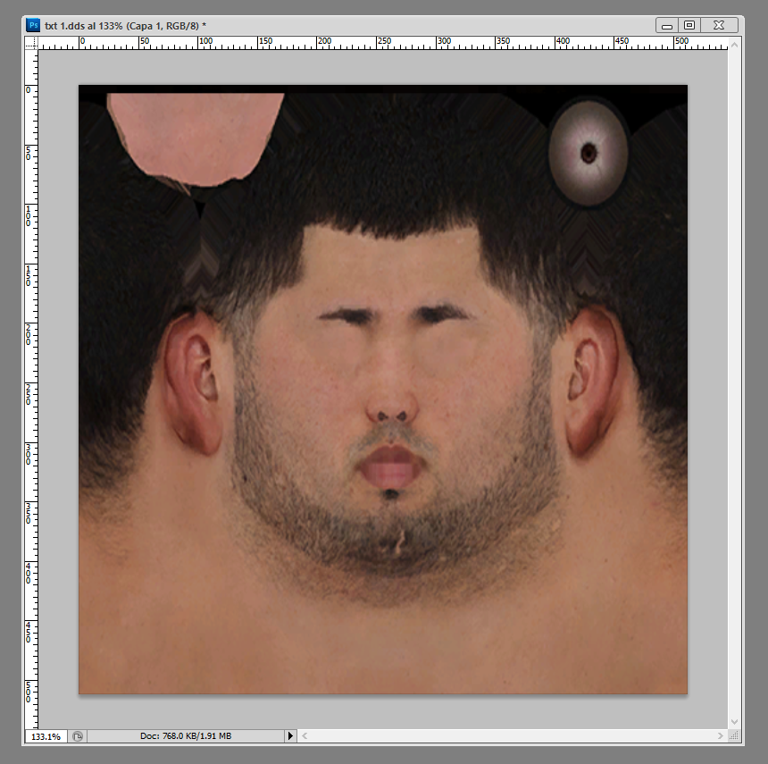Click the status bar preview icon

click(x=78, y=736)
